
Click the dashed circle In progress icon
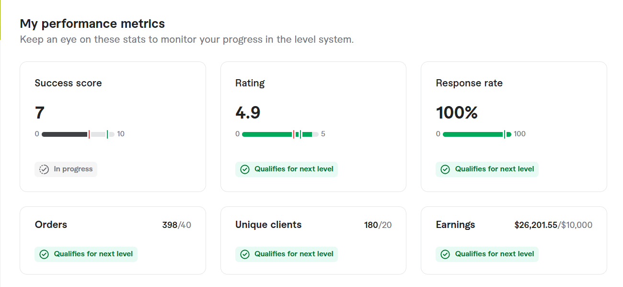point(44,169)
